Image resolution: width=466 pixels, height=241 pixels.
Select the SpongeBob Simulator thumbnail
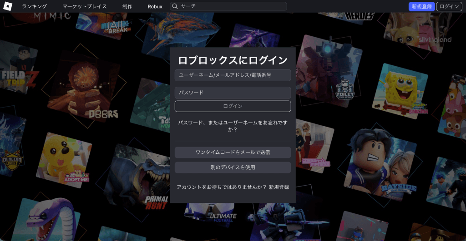[x=400, y=91]
